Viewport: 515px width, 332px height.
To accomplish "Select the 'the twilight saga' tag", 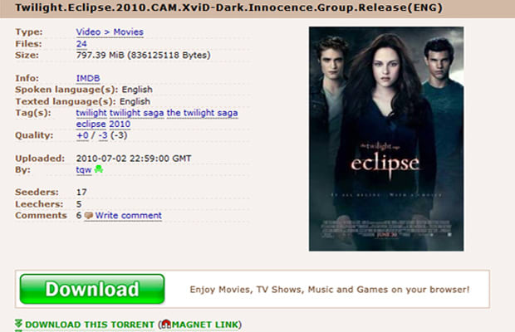I will 203,113.
